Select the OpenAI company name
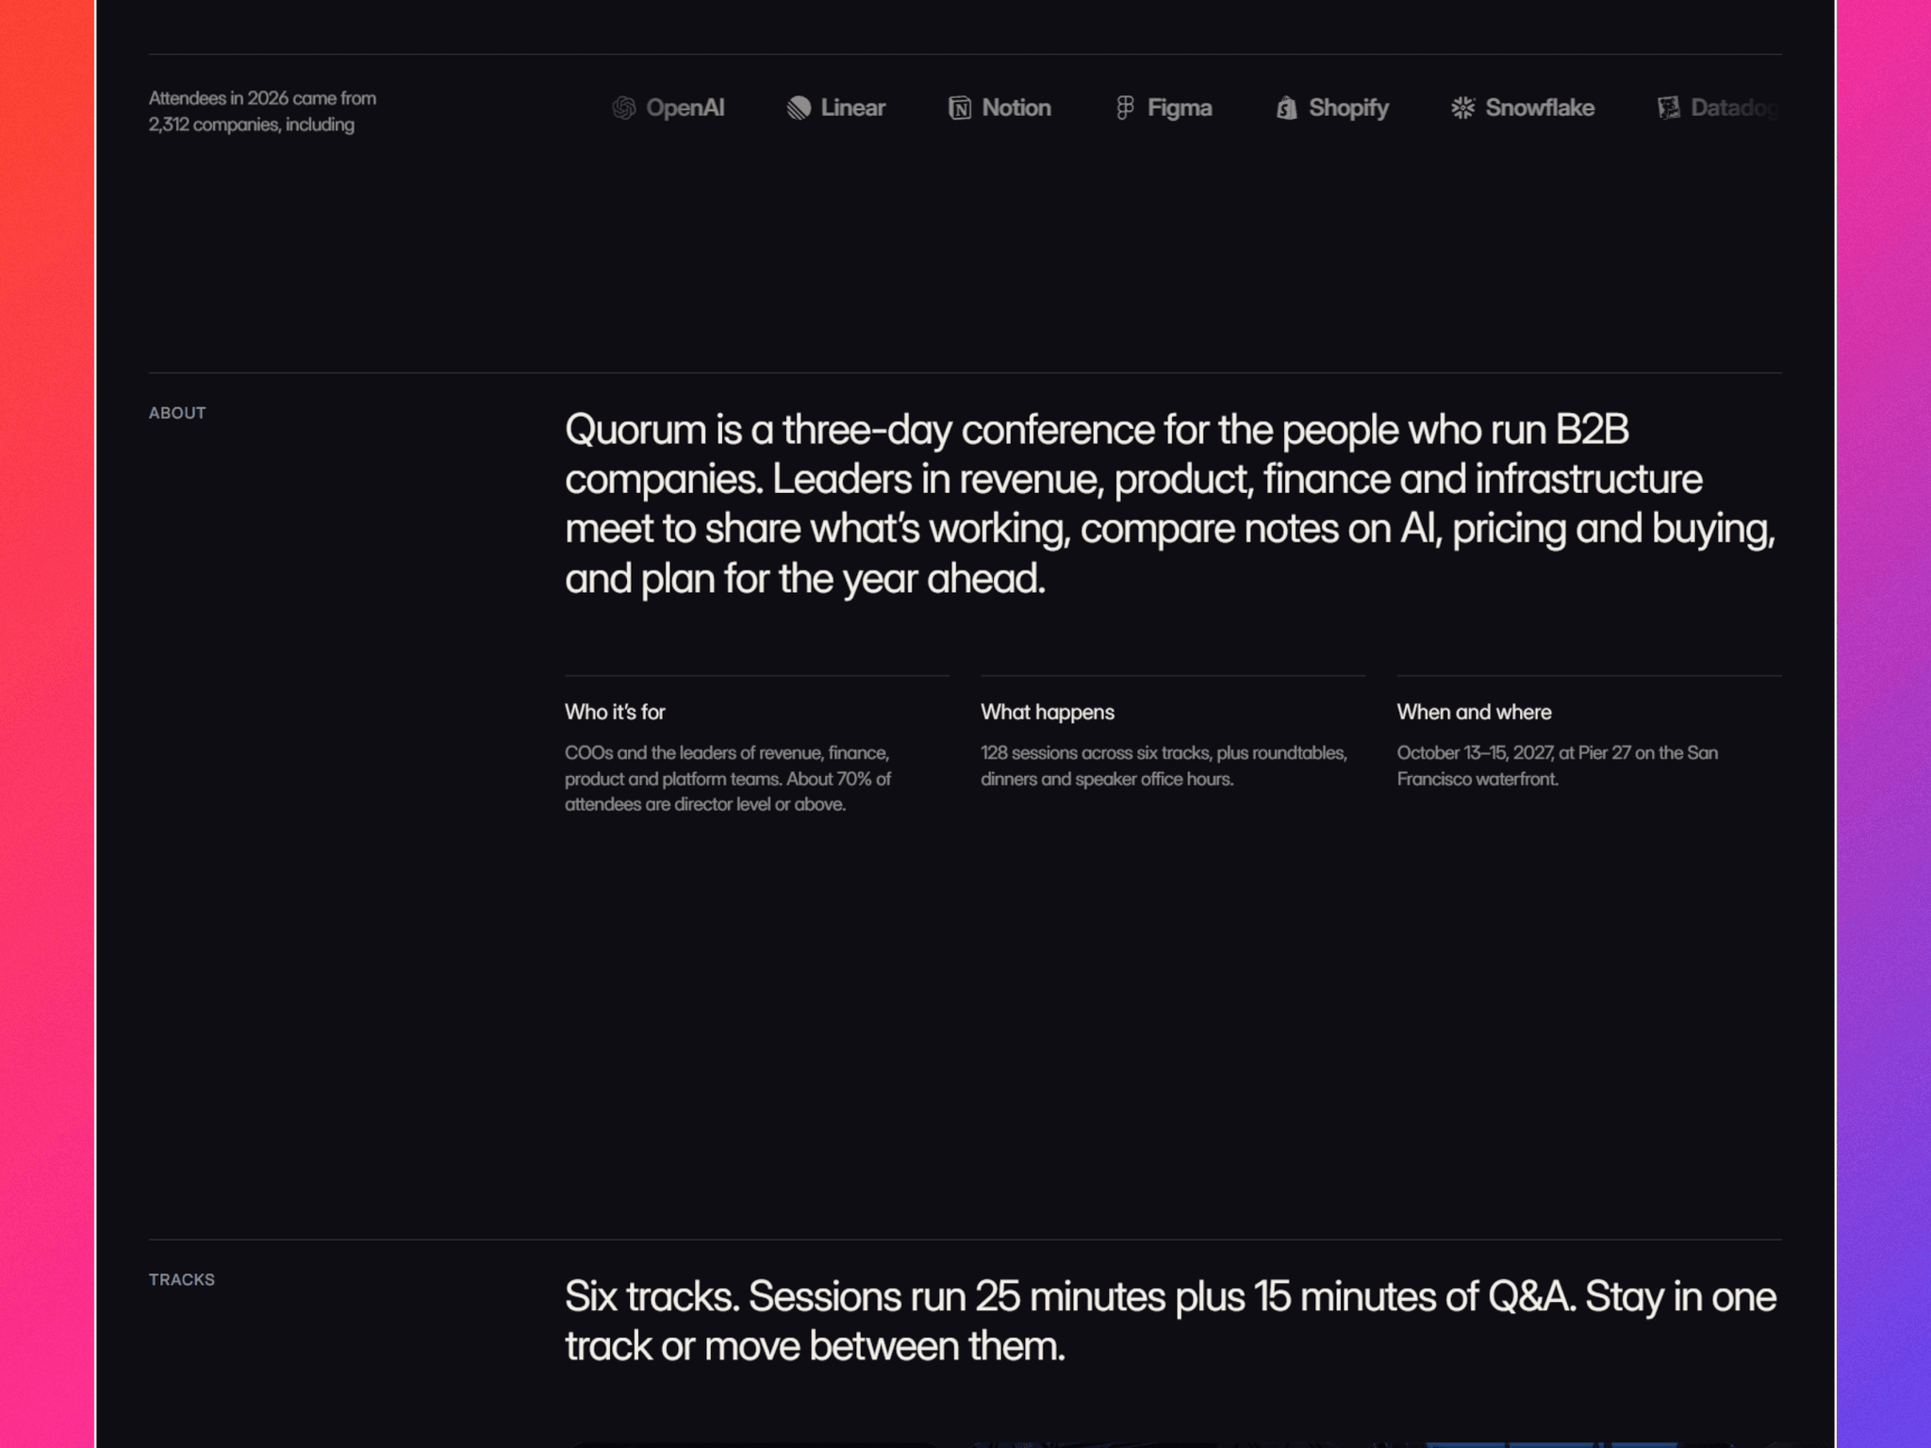The height and width of the screenshot is (1448, 1931). pos(685,108)
